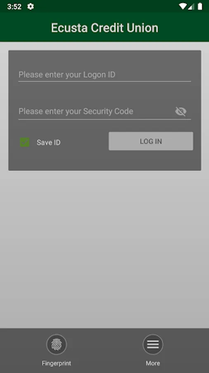Tap the Fingerprint login icon
Screen dimensions: 209x373
pyautogui.click(x=57, y=344)
